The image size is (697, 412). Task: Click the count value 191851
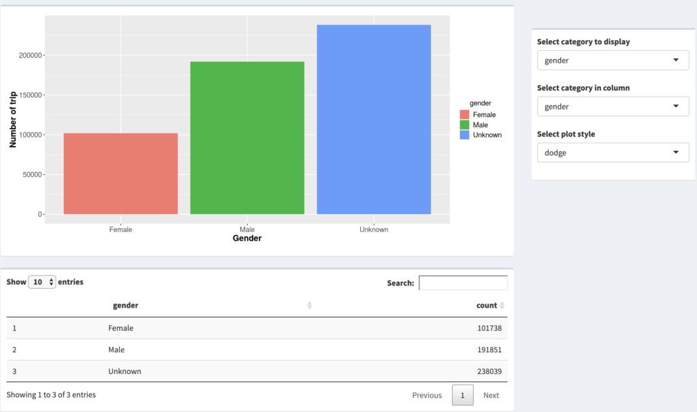pos(489,350)
